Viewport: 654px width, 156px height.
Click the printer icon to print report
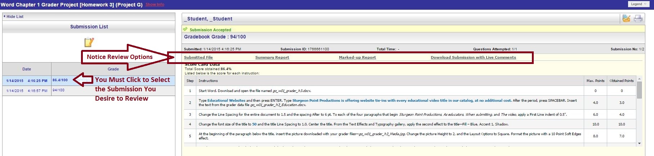coord(638,18)
